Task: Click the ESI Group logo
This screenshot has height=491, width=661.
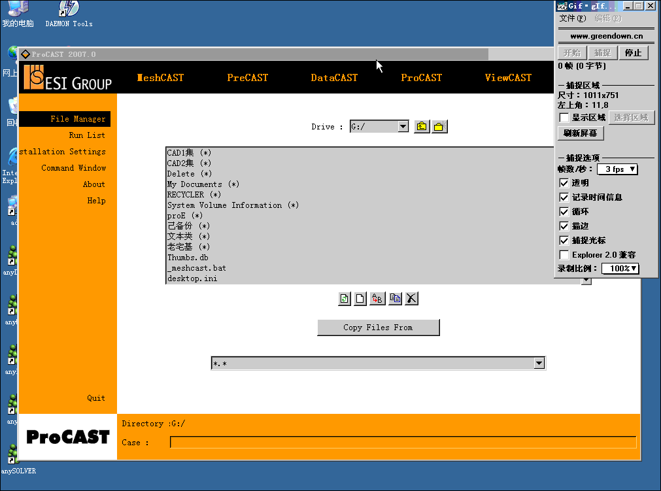Action: tap(68, 78)
